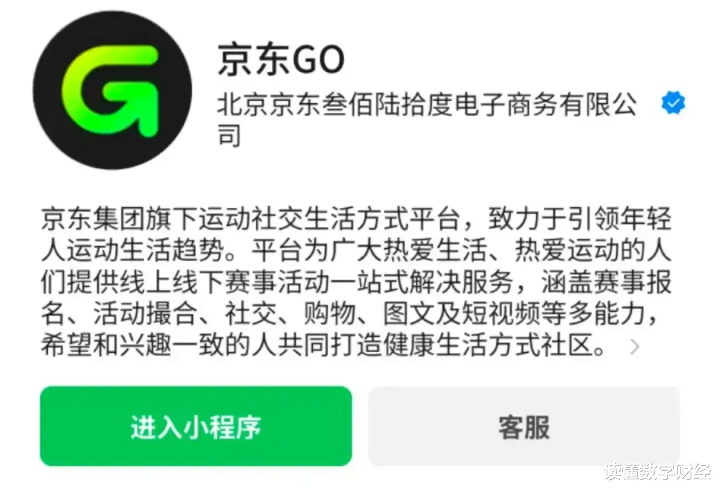The height and width of the screenshot is (492, 720).
Task: Tap the trailing 司 character under company name
Action: [x=229, y=135]
